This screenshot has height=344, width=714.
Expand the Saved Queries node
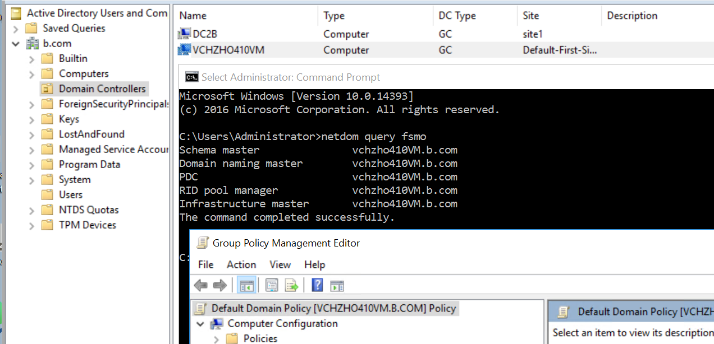coord(16,28)
